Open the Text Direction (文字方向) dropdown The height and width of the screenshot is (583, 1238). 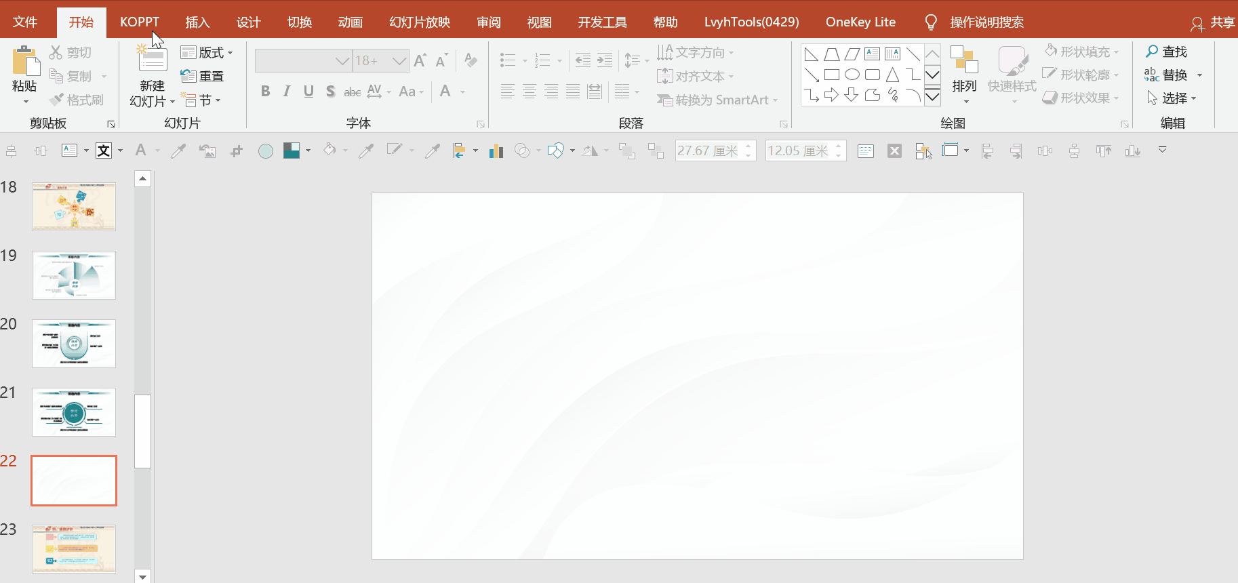696,52
